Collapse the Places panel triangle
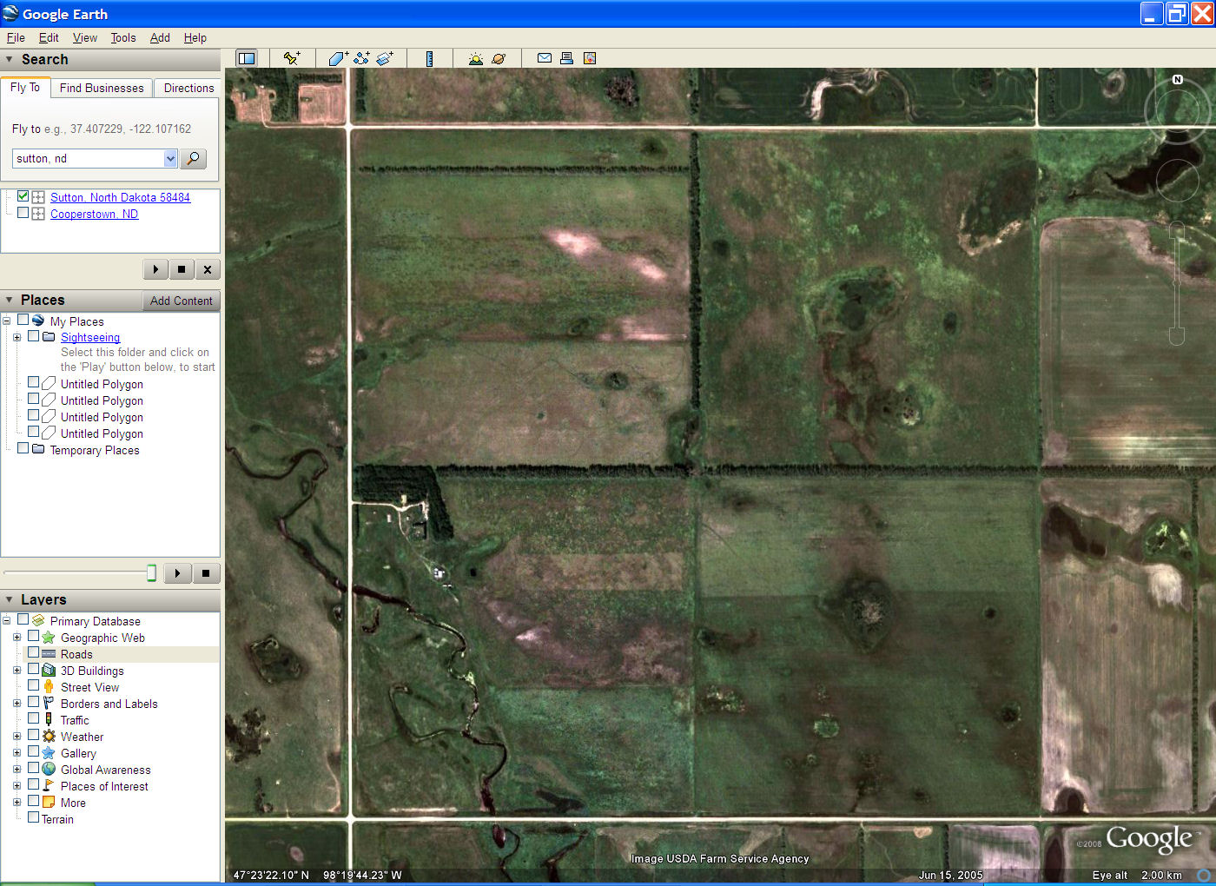The image size is (1216, 886). tap(10, 301)
